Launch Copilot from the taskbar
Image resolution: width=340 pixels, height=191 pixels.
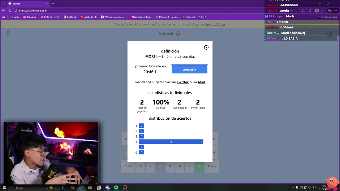73,188
